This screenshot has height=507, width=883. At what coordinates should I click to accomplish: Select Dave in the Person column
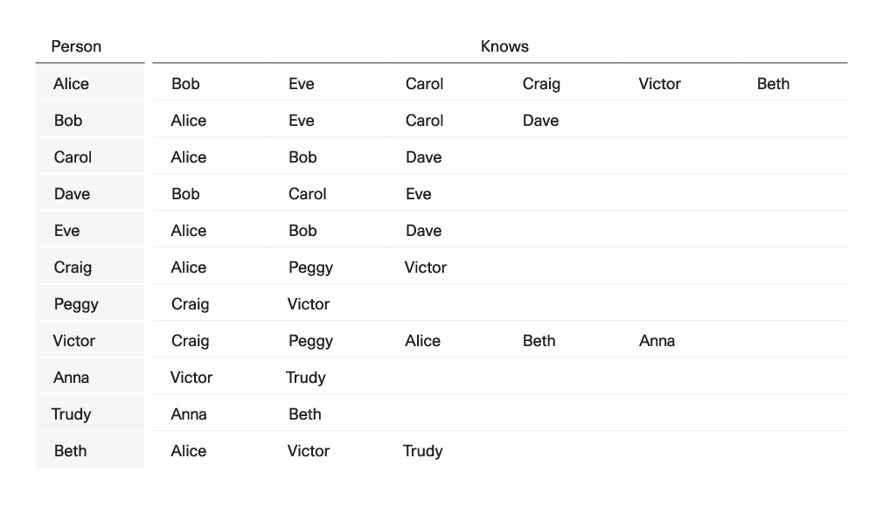tap(72, 194)
